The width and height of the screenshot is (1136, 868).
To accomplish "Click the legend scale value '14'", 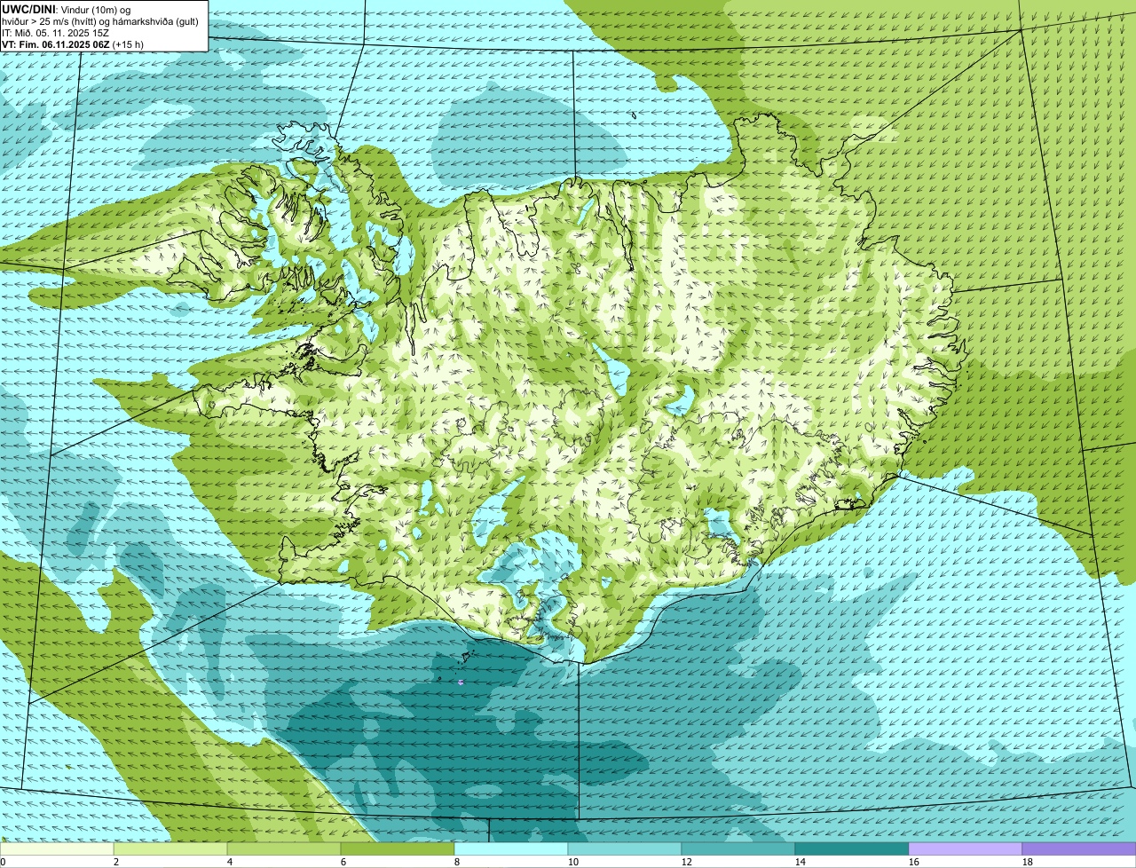I will click(801, 862).
